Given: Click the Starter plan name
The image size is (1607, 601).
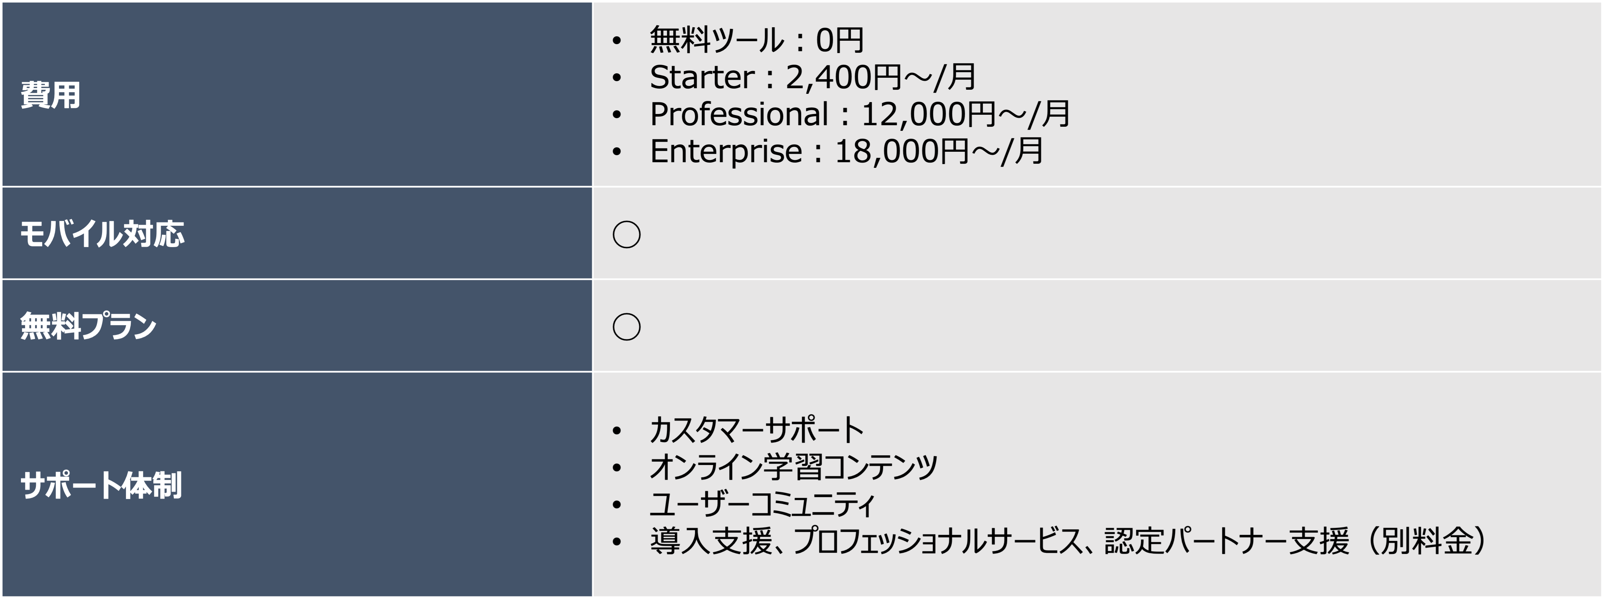Looking at the screenshot, I should tap(702, 77).
